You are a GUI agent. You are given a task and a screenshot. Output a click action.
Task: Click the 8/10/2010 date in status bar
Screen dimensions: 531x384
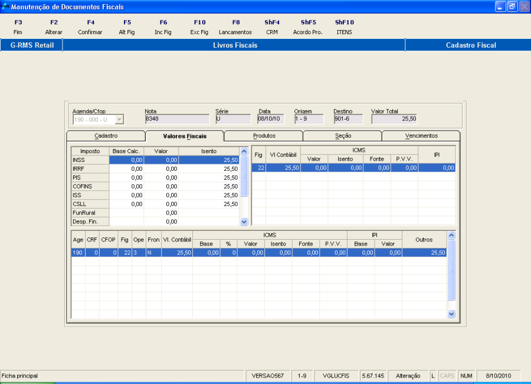pyautogui.click(x=498, y=376)
